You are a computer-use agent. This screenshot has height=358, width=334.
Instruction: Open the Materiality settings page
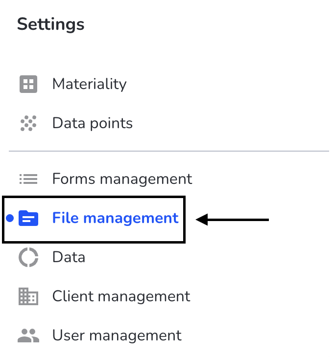click(x=89, y=84)
